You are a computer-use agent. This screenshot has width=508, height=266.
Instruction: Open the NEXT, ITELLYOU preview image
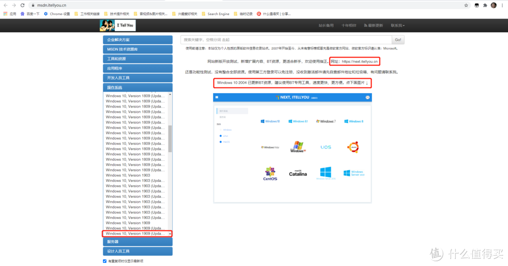292,148
